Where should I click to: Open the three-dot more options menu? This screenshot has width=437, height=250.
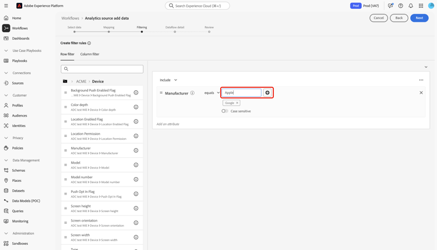coord(421,80)
